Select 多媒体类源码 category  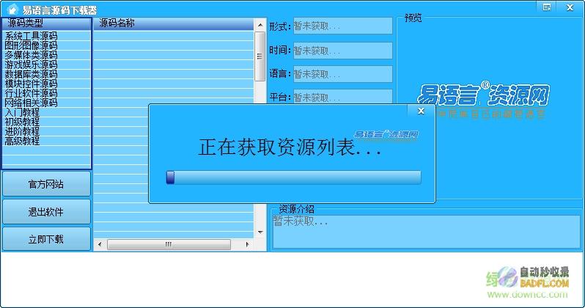click(x=31, y=55)
